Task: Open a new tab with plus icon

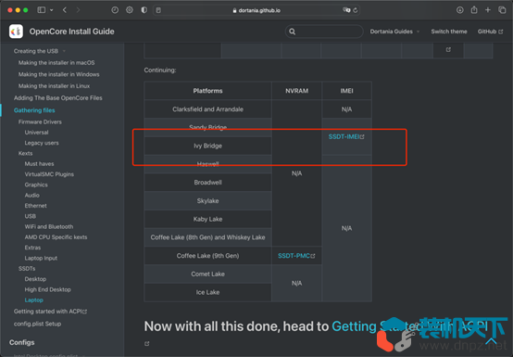Action: click(488, 10)
